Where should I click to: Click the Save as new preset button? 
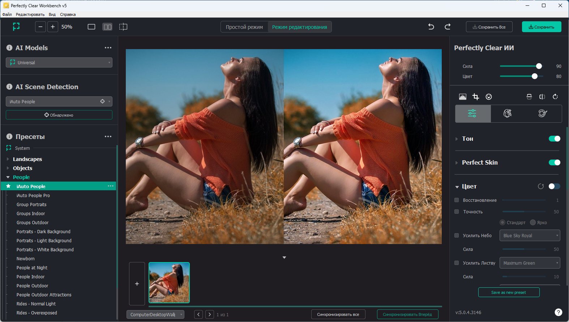click(509, 292)
